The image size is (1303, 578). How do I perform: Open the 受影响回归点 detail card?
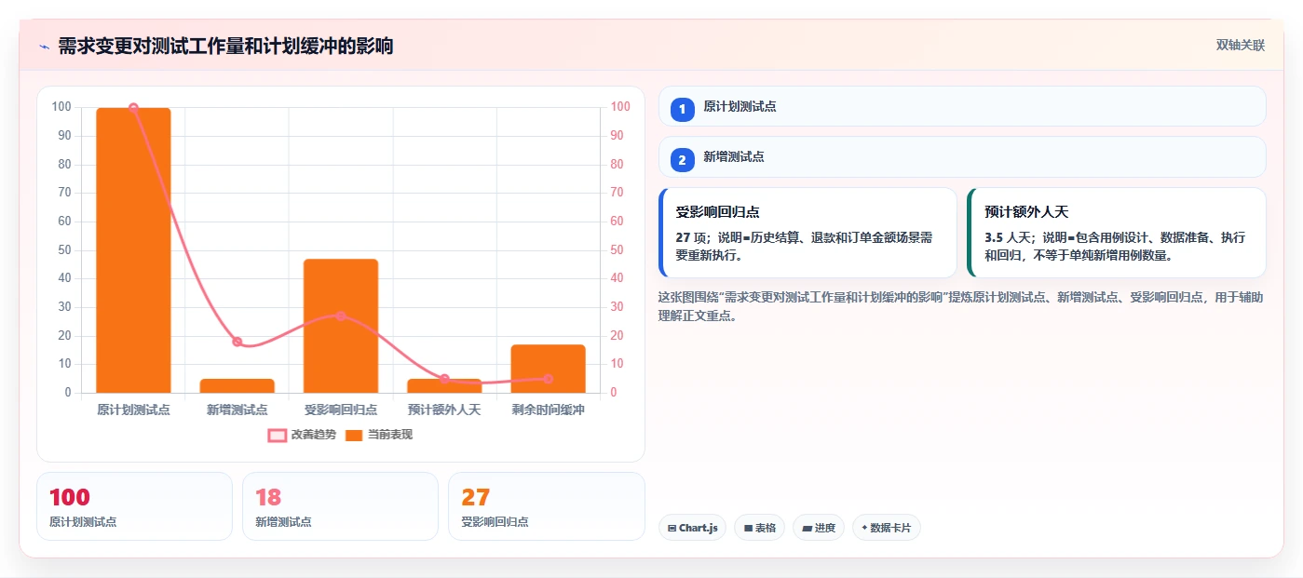pyautogui.click(x=808, y=233)
